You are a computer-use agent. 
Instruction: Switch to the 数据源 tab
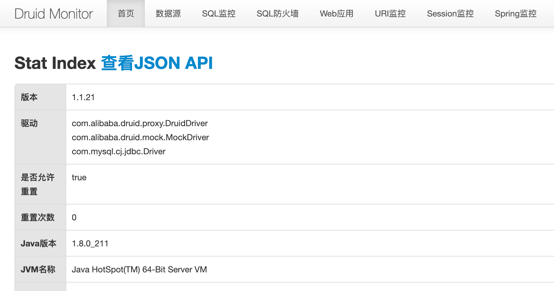pos(168,14)
